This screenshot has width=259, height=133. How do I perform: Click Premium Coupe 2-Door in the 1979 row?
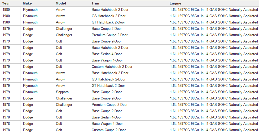(109, 35)
